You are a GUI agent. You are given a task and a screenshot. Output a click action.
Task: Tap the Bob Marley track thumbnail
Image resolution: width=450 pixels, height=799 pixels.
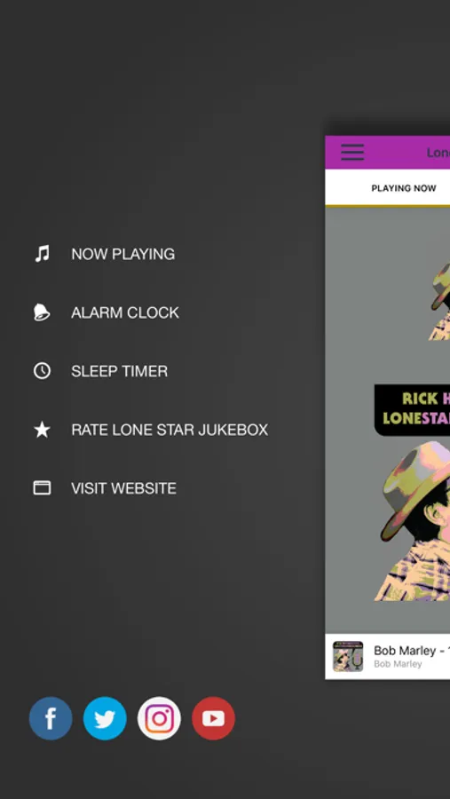(x=348, y=656)
